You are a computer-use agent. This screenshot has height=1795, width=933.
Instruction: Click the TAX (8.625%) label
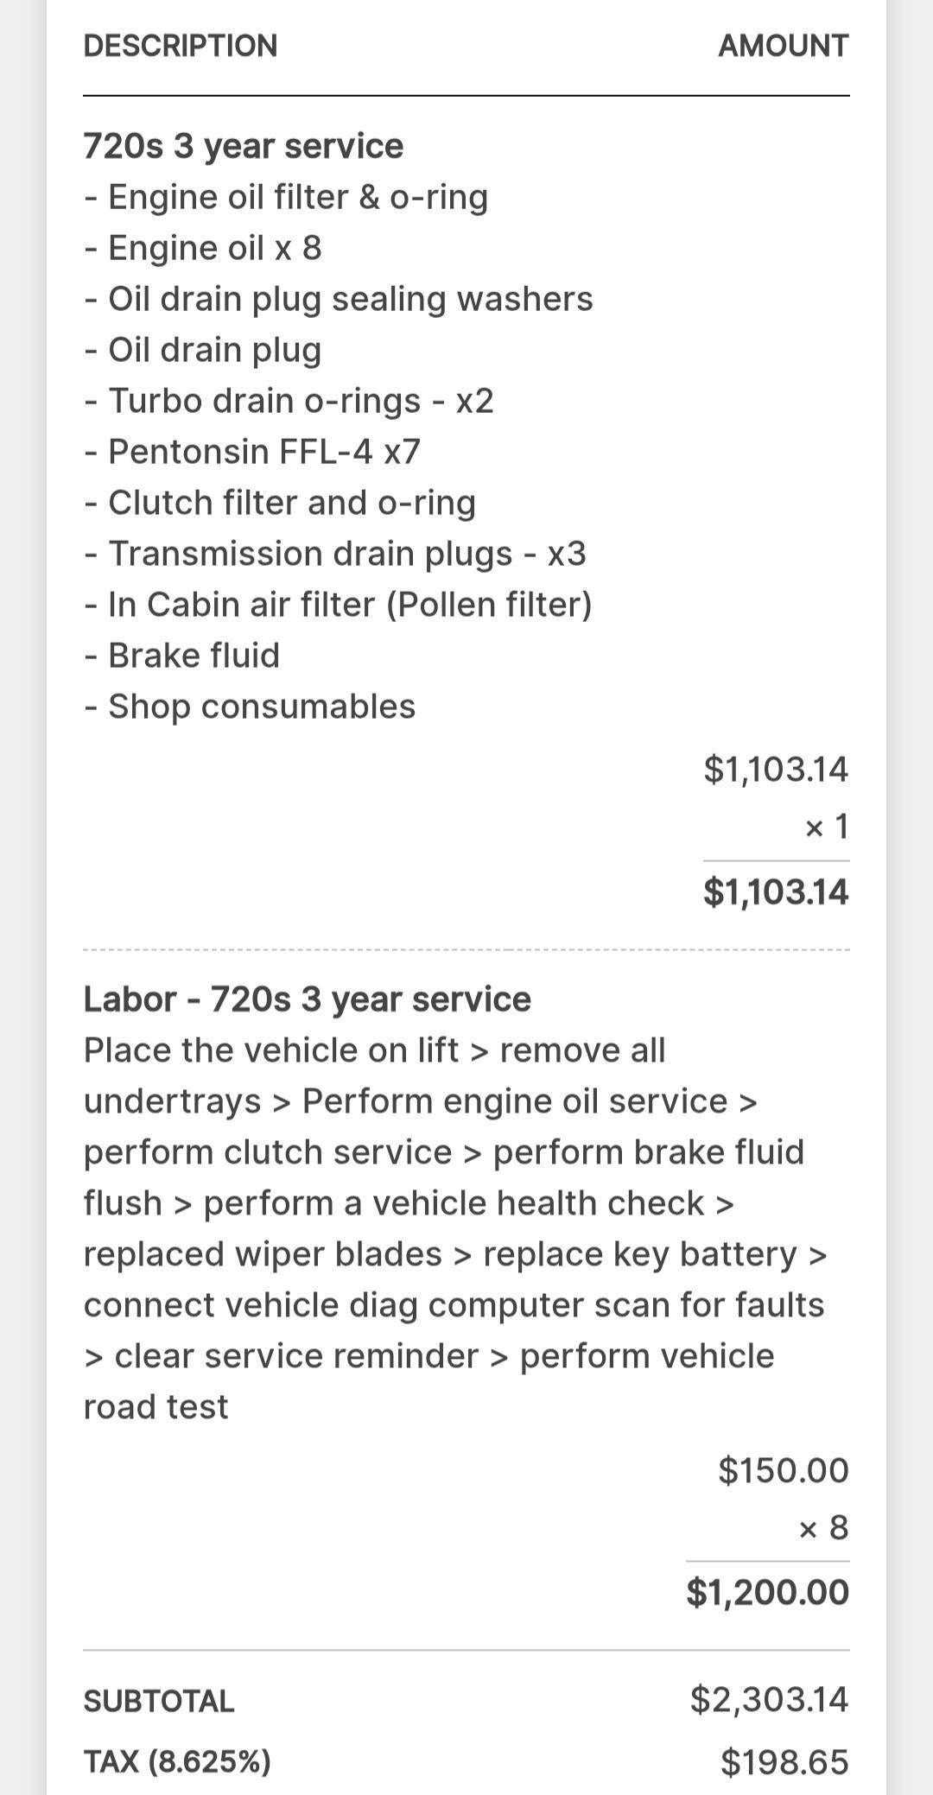tap(177, 1761)
